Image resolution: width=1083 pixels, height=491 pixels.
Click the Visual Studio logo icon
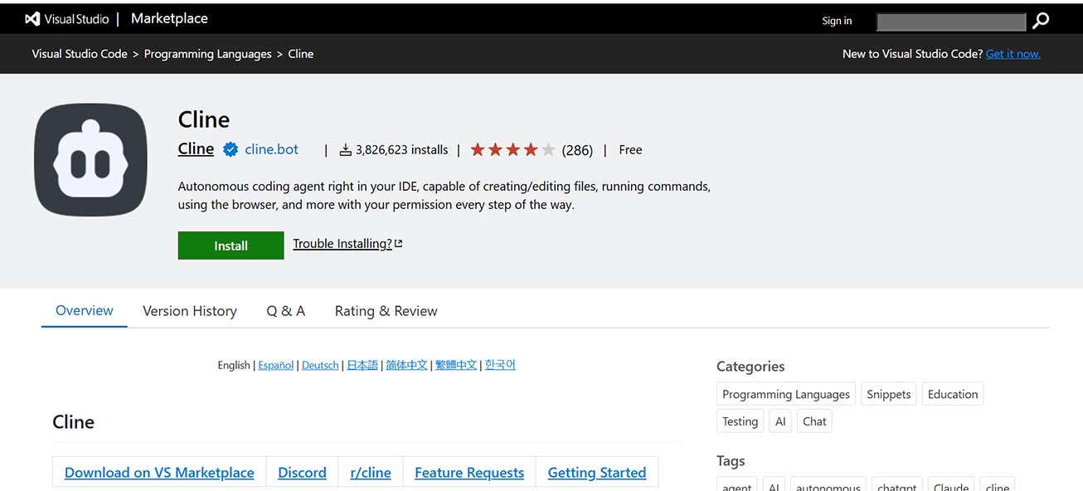click(x=32, y=19)
